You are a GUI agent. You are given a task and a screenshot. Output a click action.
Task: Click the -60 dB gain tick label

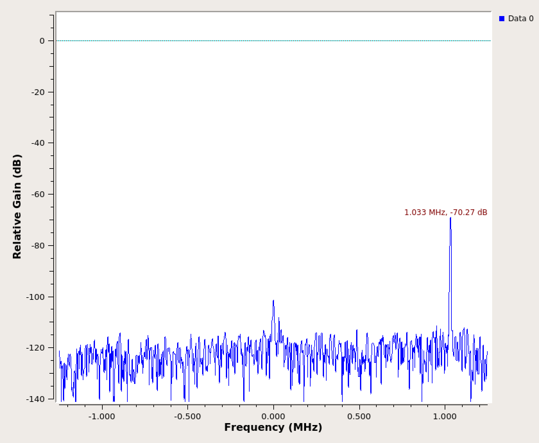(x=38, y=195)
